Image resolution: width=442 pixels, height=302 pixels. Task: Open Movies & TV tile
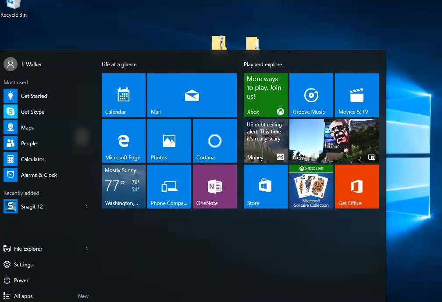point(357,95)
